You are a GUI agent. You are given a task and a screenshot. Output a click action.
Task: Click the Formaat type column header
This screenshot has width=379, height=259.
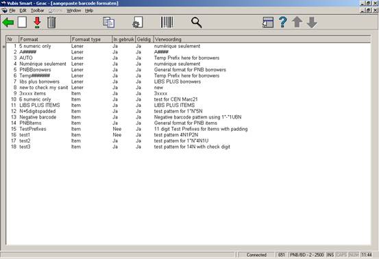coord(91,39)
